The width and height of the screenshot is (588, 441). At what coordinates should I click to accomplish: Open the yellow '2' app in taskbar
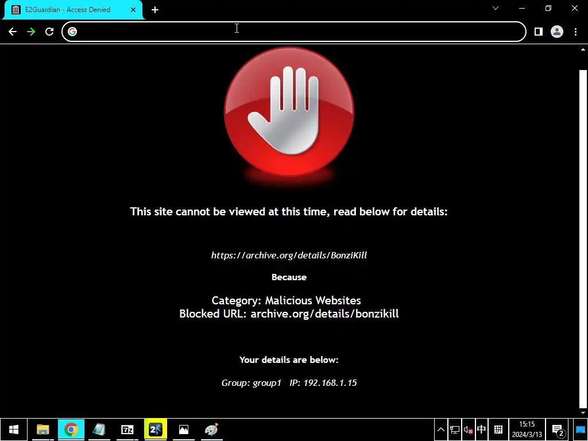(x=155, y=430)
